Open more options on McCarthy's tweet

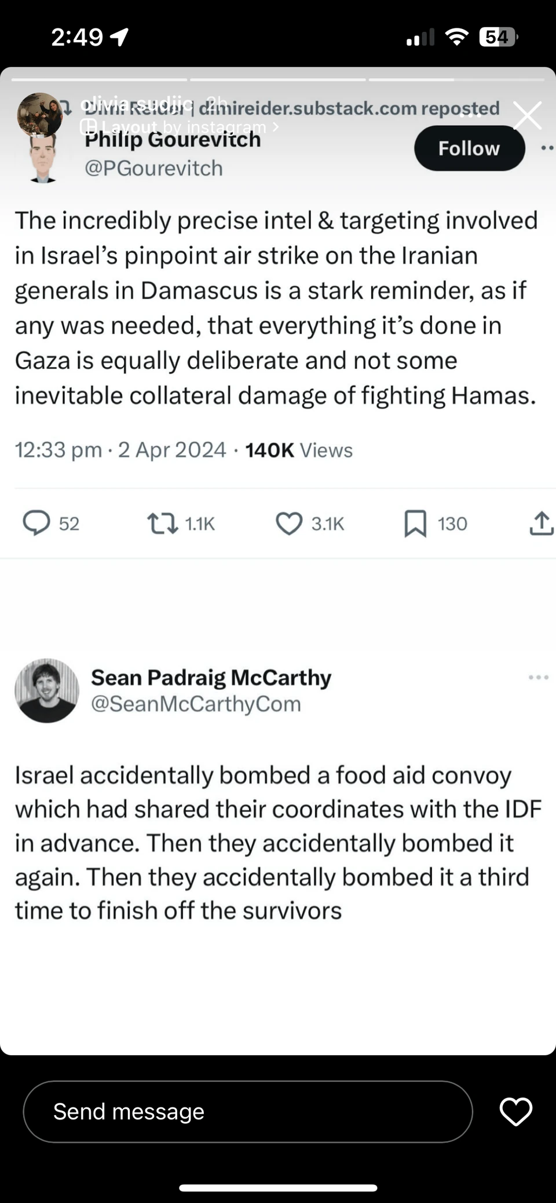(x=538, y=677)
